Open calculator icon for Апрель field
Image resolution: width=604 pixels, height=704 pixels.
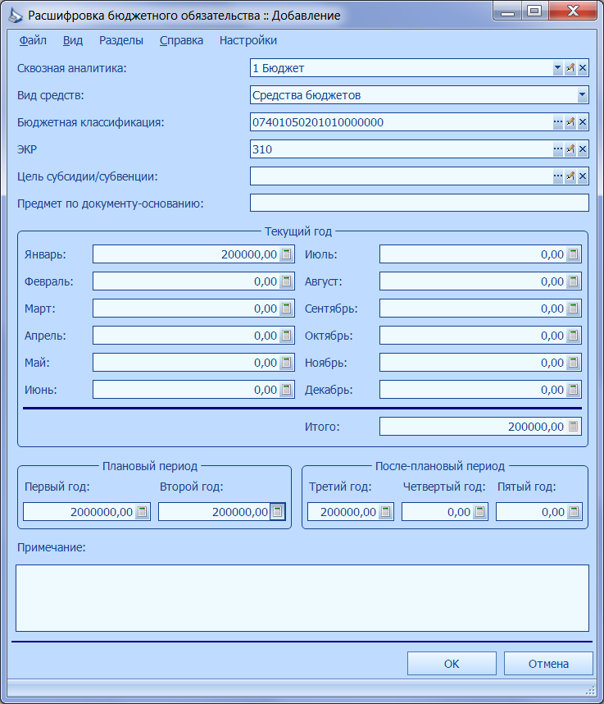click(286, 336)
